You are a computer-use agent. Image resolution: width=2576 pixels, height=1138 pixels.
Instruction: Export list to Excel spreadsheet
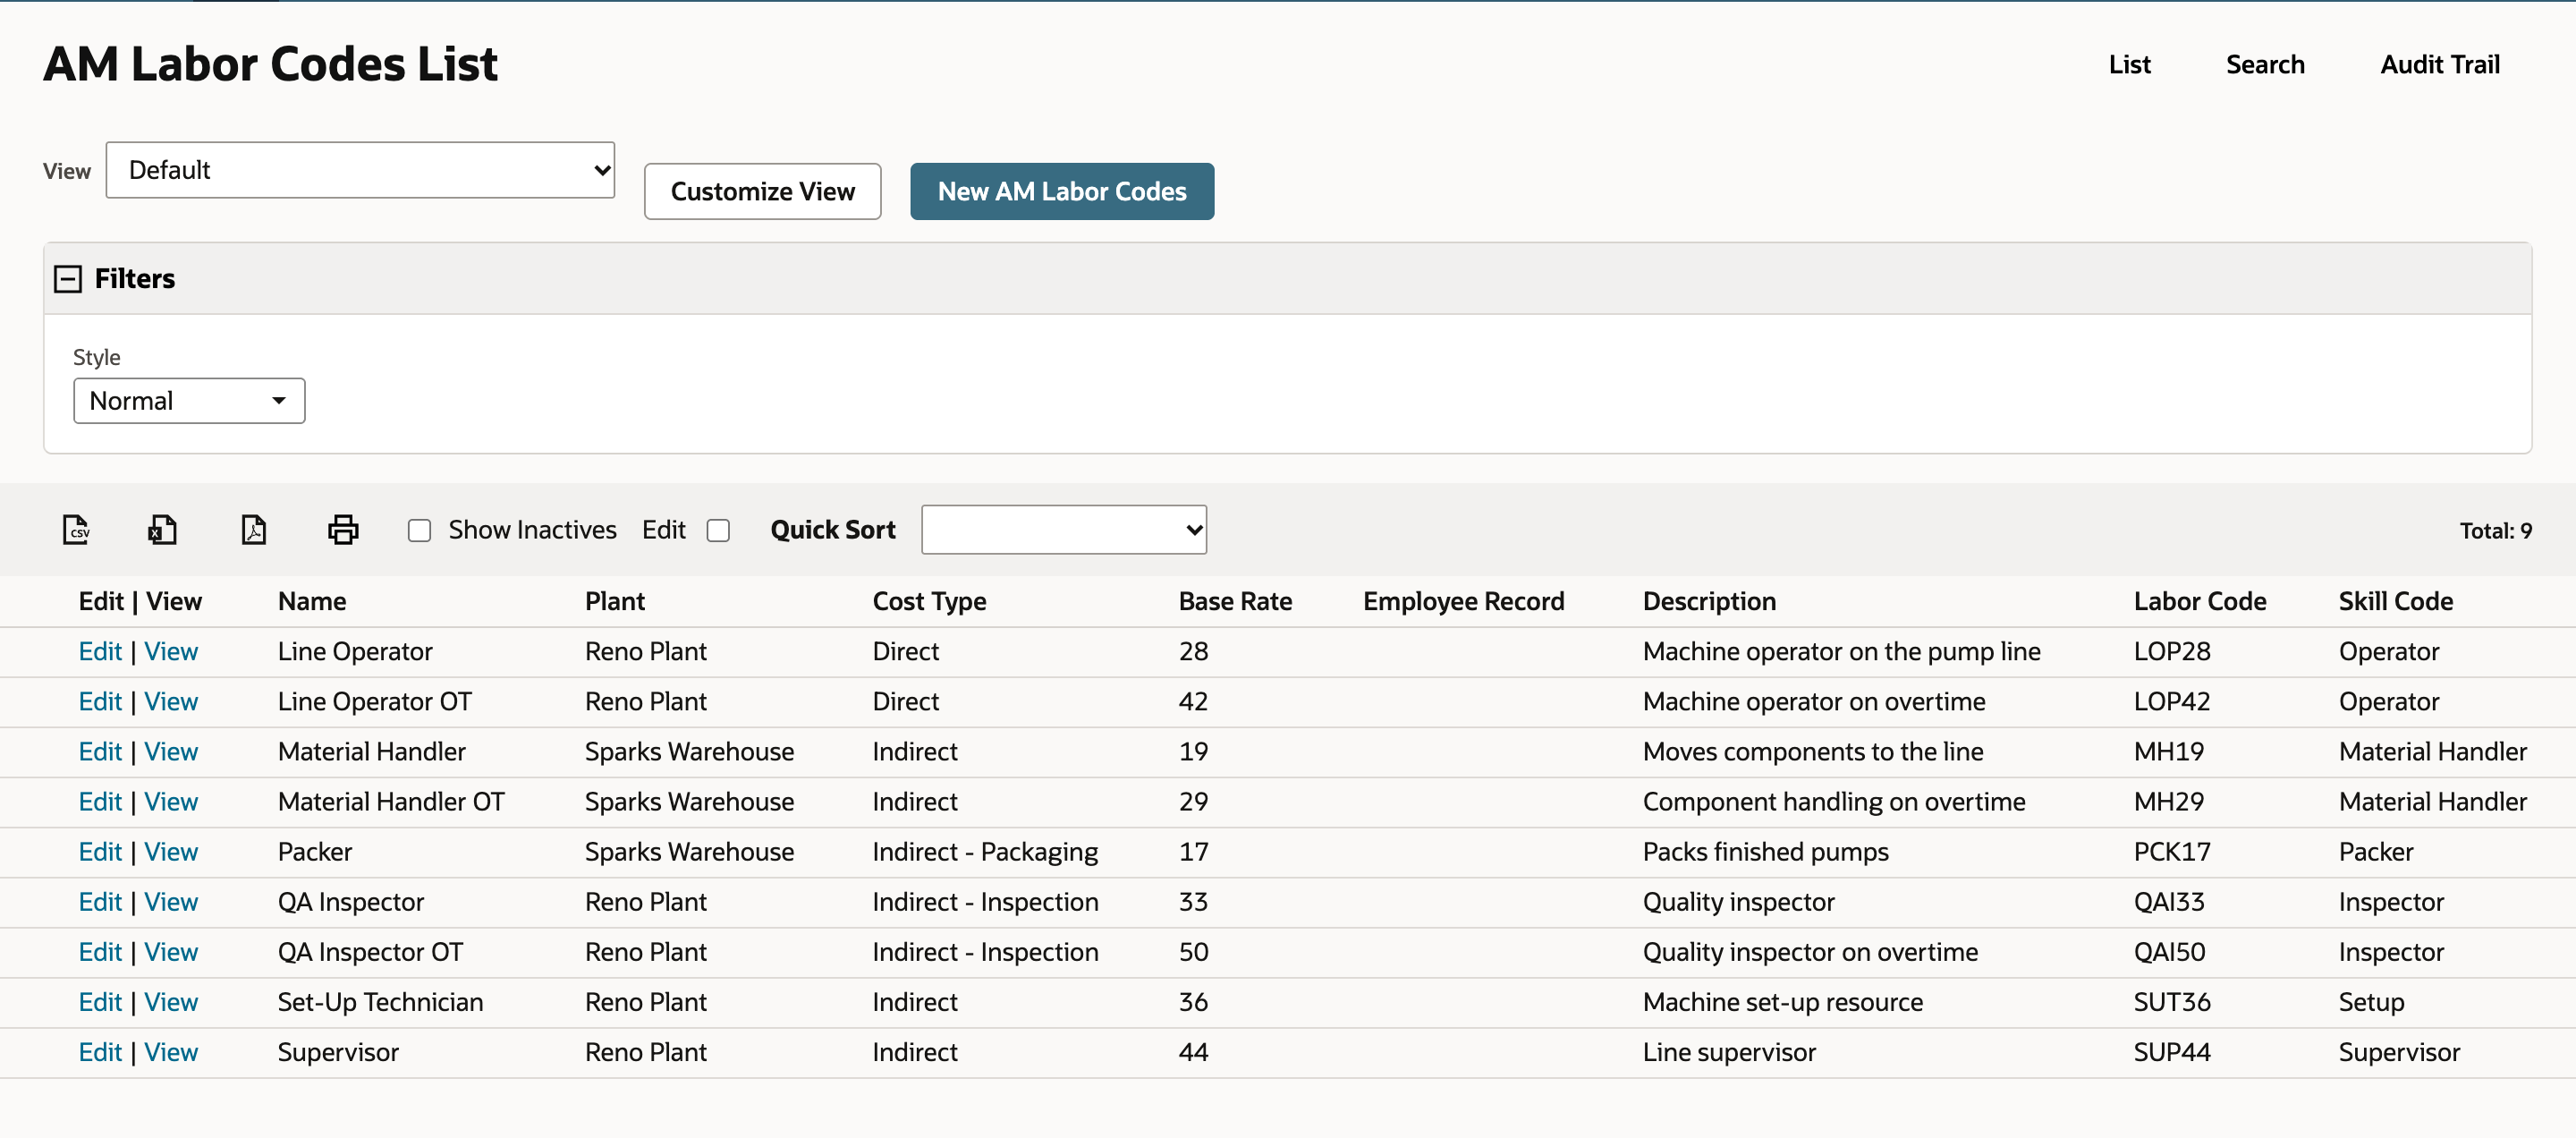pyautogui.click(x=162, y=529)
